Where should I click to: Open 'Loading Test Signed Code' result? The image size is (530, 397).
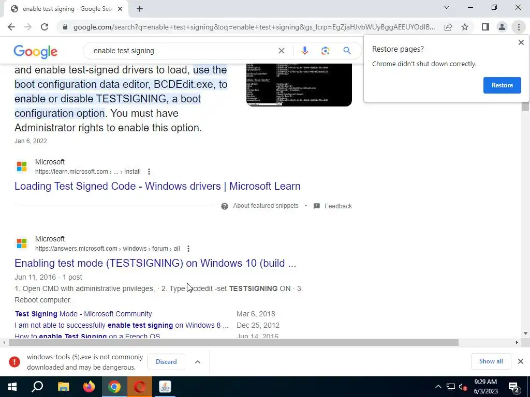click(x=157, y=186)
